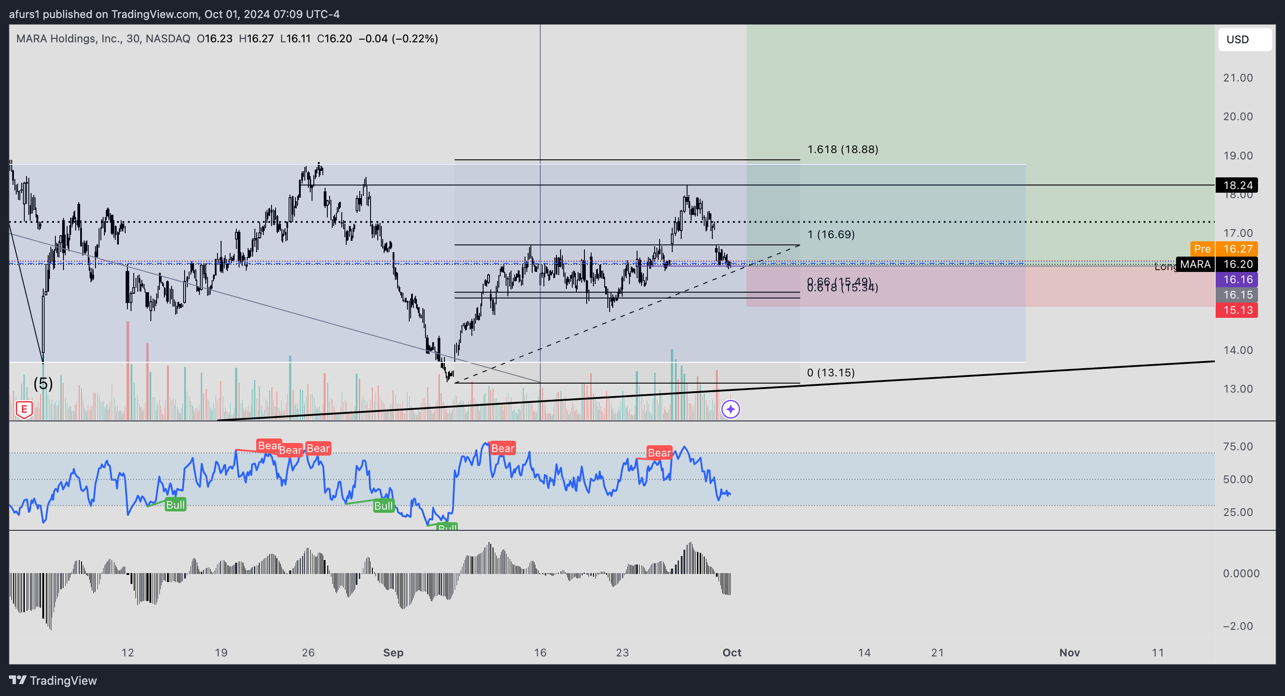Image resolution: width=1285 pixels, height=696 pixels.
Task: Click the O16.23 open value in legend
Action: (214, 38)
